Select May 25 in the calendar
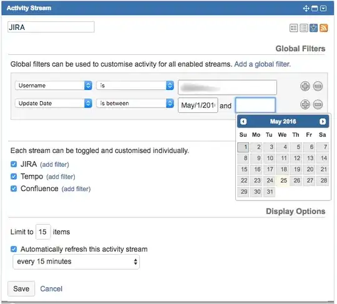337x304 pixels. (283, 180)
